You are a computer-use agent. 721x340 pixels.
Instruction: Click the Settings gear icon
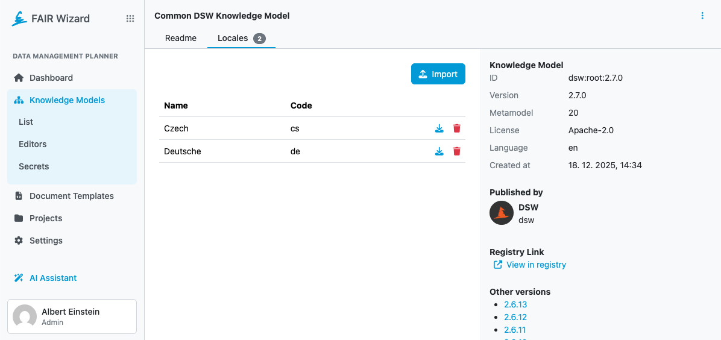(x=19, y=241)
